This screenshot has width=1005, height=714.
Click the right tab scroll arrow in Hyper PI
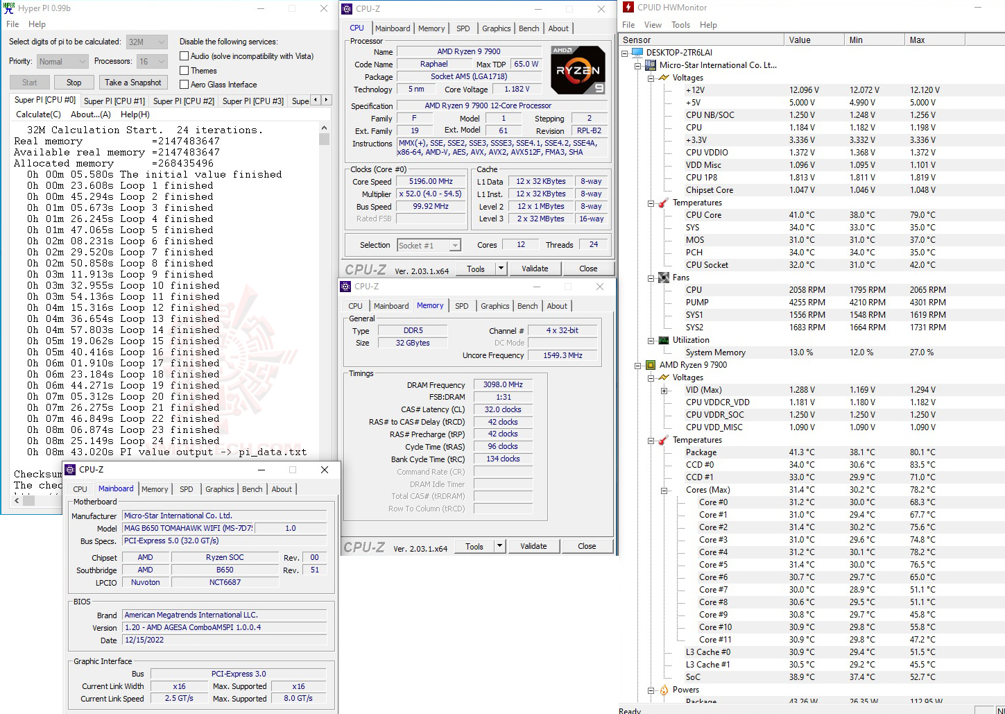[327, 100]
